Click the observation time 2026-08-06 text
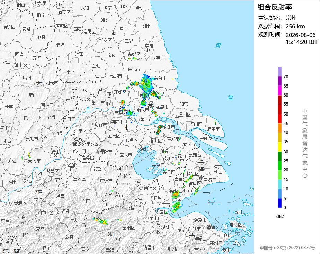 (x=301, y=35)
